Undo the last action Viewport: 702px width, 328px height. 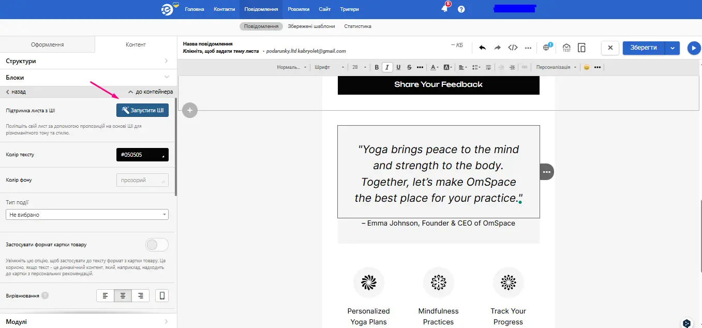[x=482, y=48]
